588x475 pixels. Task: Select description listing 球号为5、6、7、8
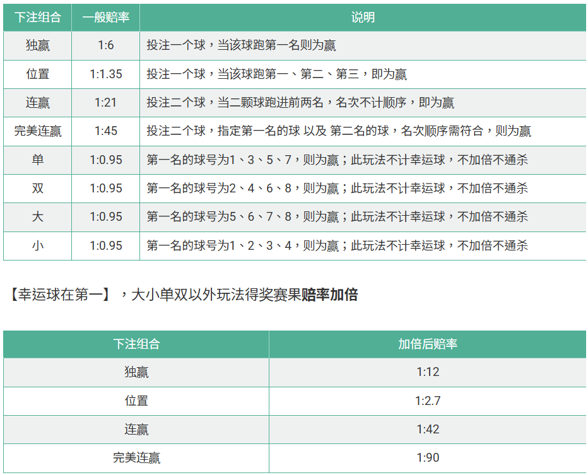point(337,217)
